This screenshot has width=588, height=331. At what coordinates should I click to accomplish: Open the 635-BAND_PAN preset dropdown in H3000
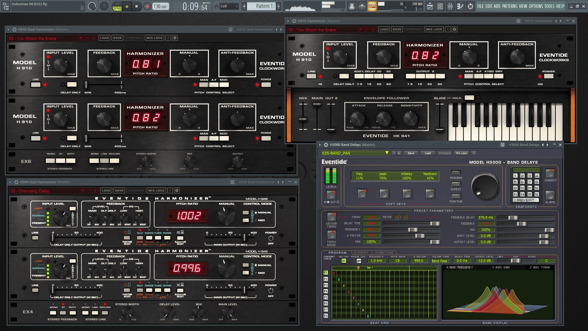(x=387, y=153)
